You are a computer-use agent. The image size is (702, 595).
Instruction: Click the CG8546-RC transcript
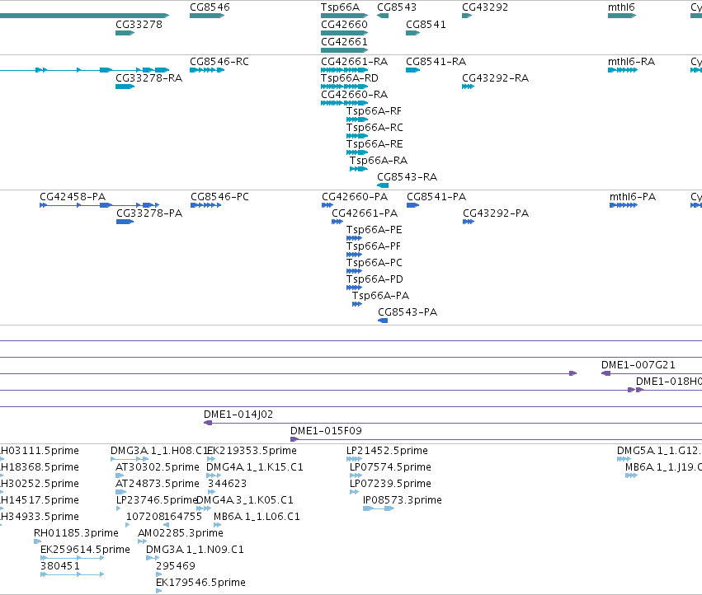pyautogui.click(x=207, y=70)
